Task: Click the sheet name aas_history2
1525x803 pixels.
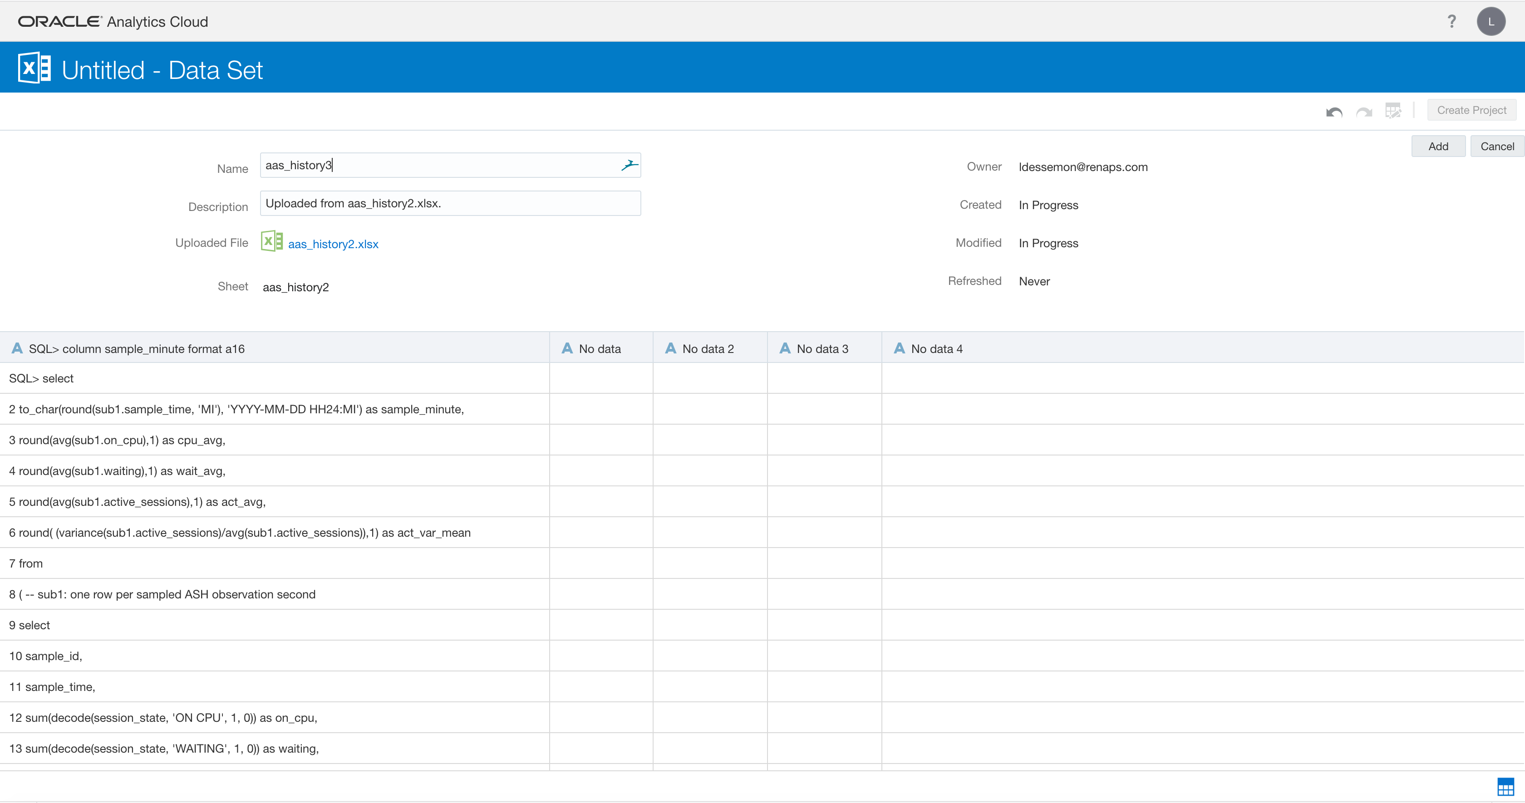Action: tap(295, 287)
